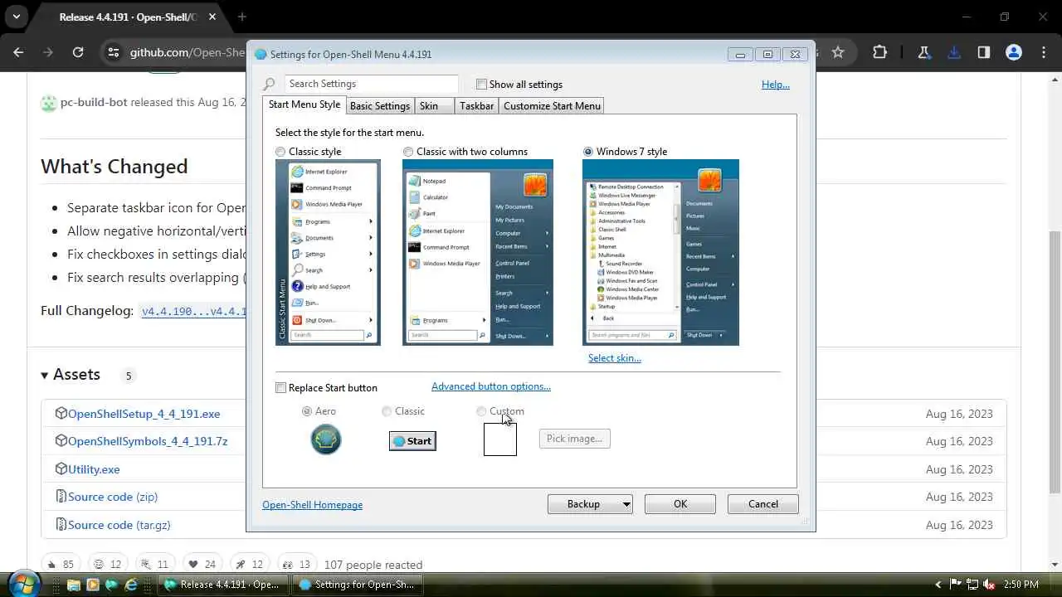Select Classic with two columns option
Viewport: 1062px width, 597px height.
point(408,152)
